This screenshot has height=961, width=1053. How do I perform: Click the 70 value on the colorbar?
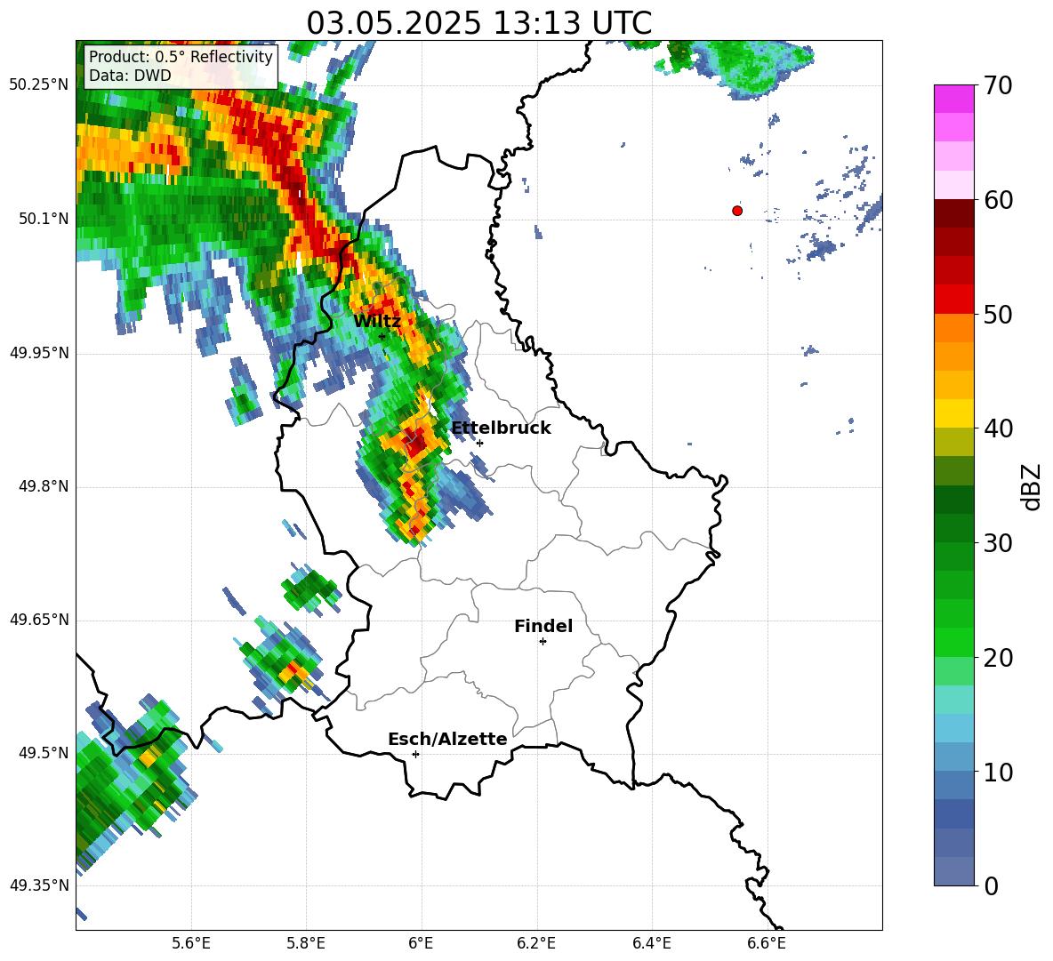[x=999, y=85]
